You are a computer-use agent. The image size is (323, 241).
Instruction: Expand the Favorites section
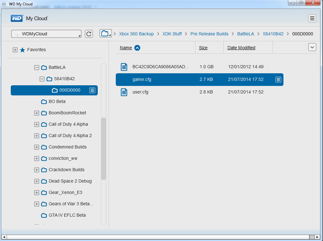[x=15, y=50]
